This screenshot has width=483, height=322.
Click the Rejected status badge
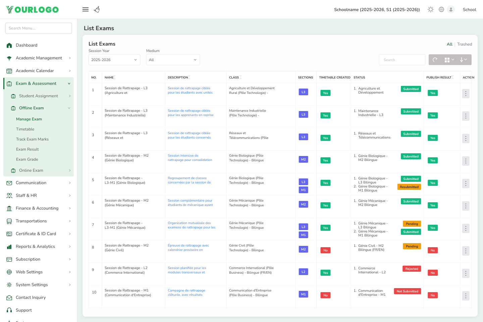pos(412,269)
